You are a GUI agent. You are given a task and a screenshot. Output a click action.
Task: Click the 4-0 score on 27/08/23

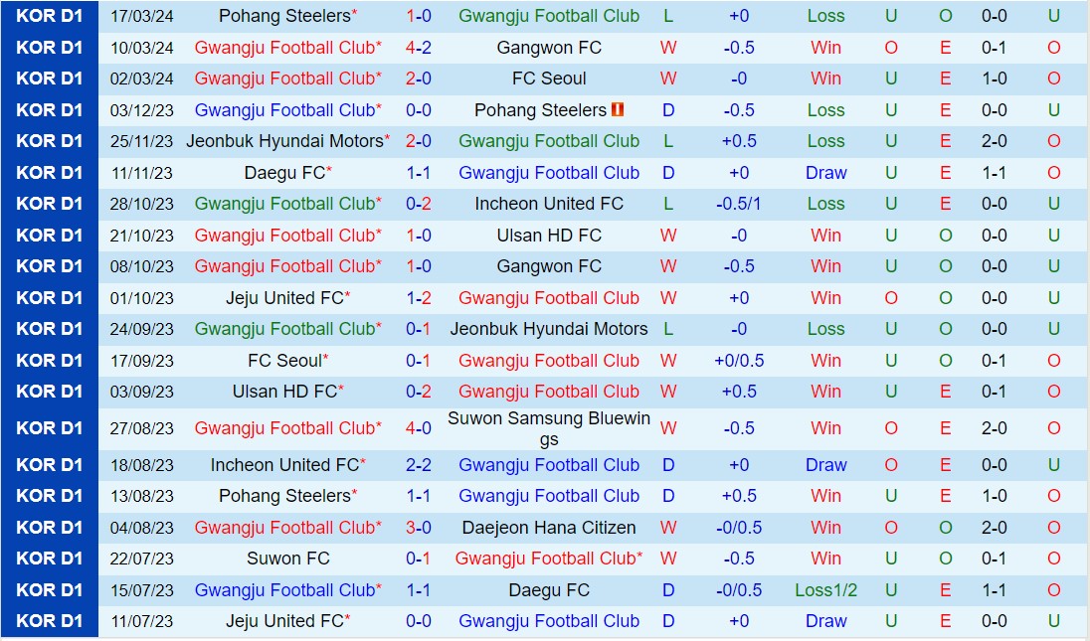click(418, 428)
